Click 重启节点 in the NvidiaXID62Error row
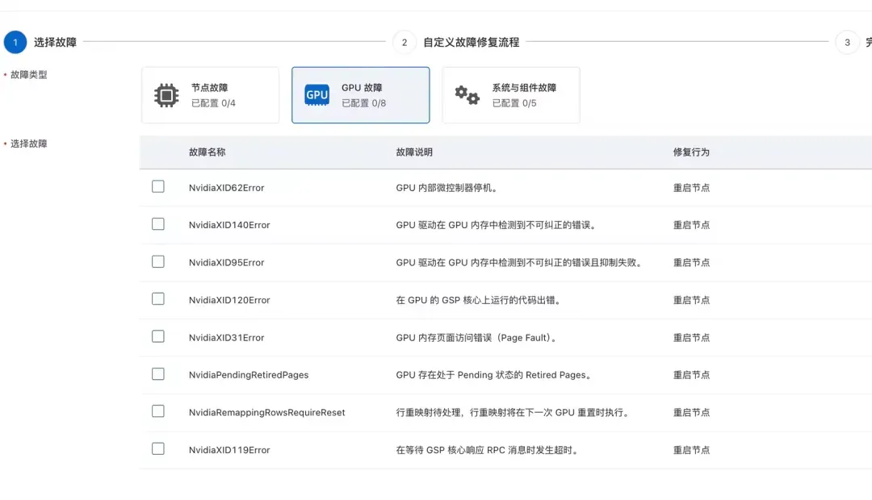The height and width of the screenshot is (500, 872). tap(691, 188)
